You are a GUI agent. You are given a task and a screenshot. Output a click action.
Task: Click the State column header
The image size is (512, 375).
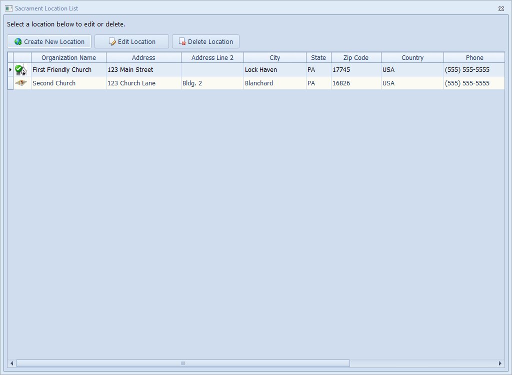click(x=318, y=58)
